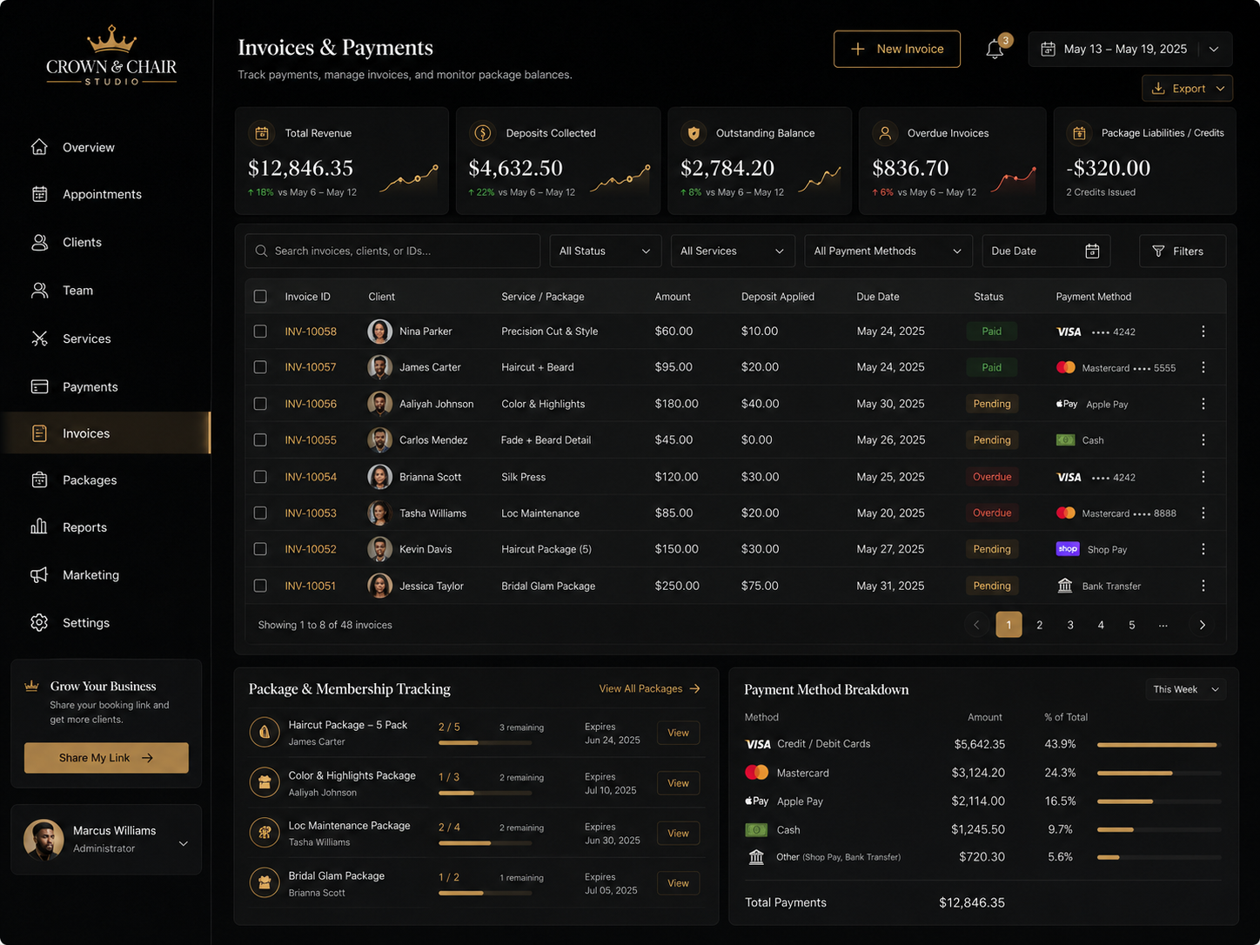This screenshot has width=1260, height=945.
Task: Expand the All Payment Methods dropdown
Action: 888,251
